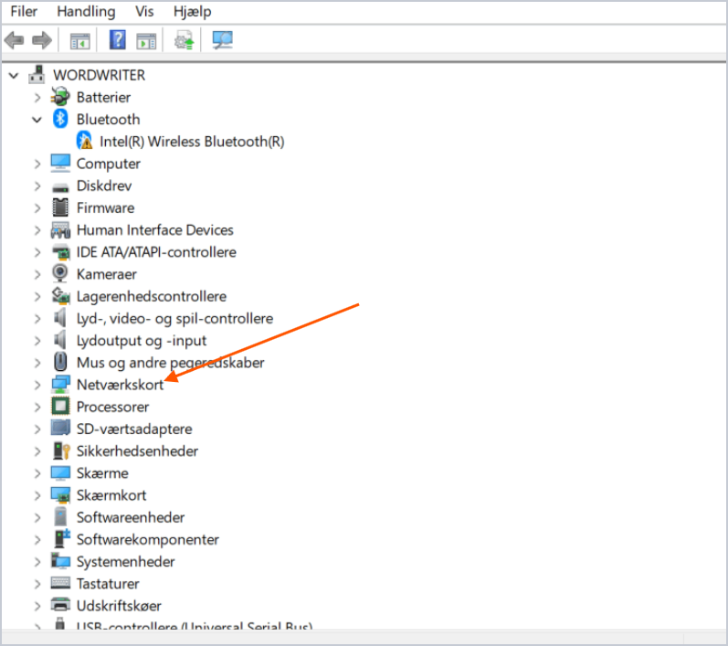Click the Processorer chip icon
Image resolution: width=728 pixels, height=646 pixels.
[60, 407]
